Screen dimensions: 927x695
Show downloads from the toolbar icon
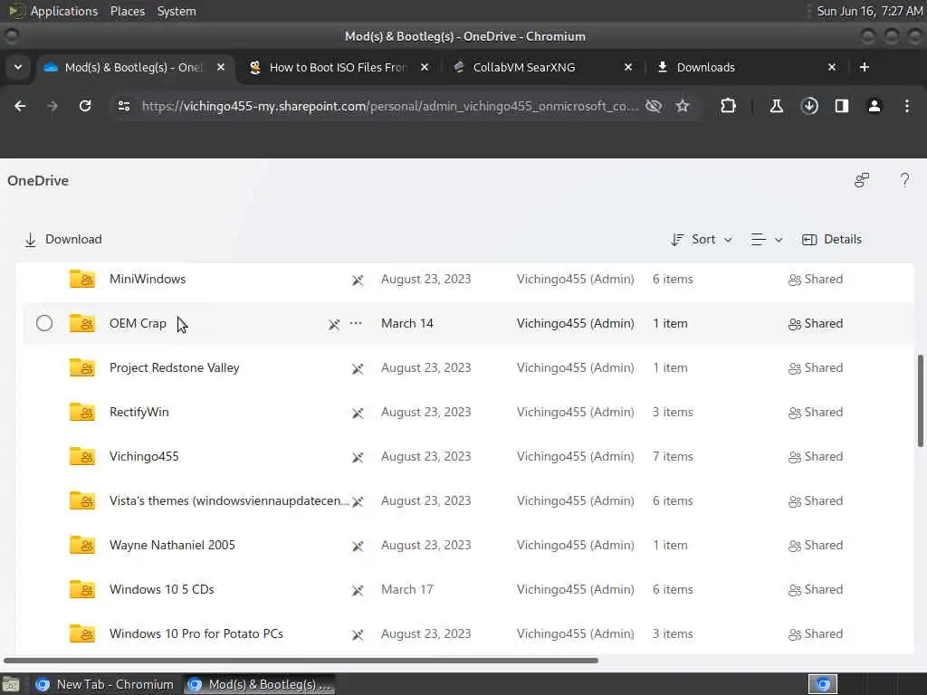point(809,106)
